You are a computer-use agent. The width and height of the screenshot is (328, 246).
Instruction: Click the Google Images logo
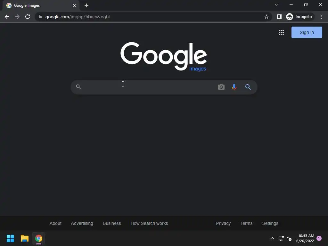point(164,56)
